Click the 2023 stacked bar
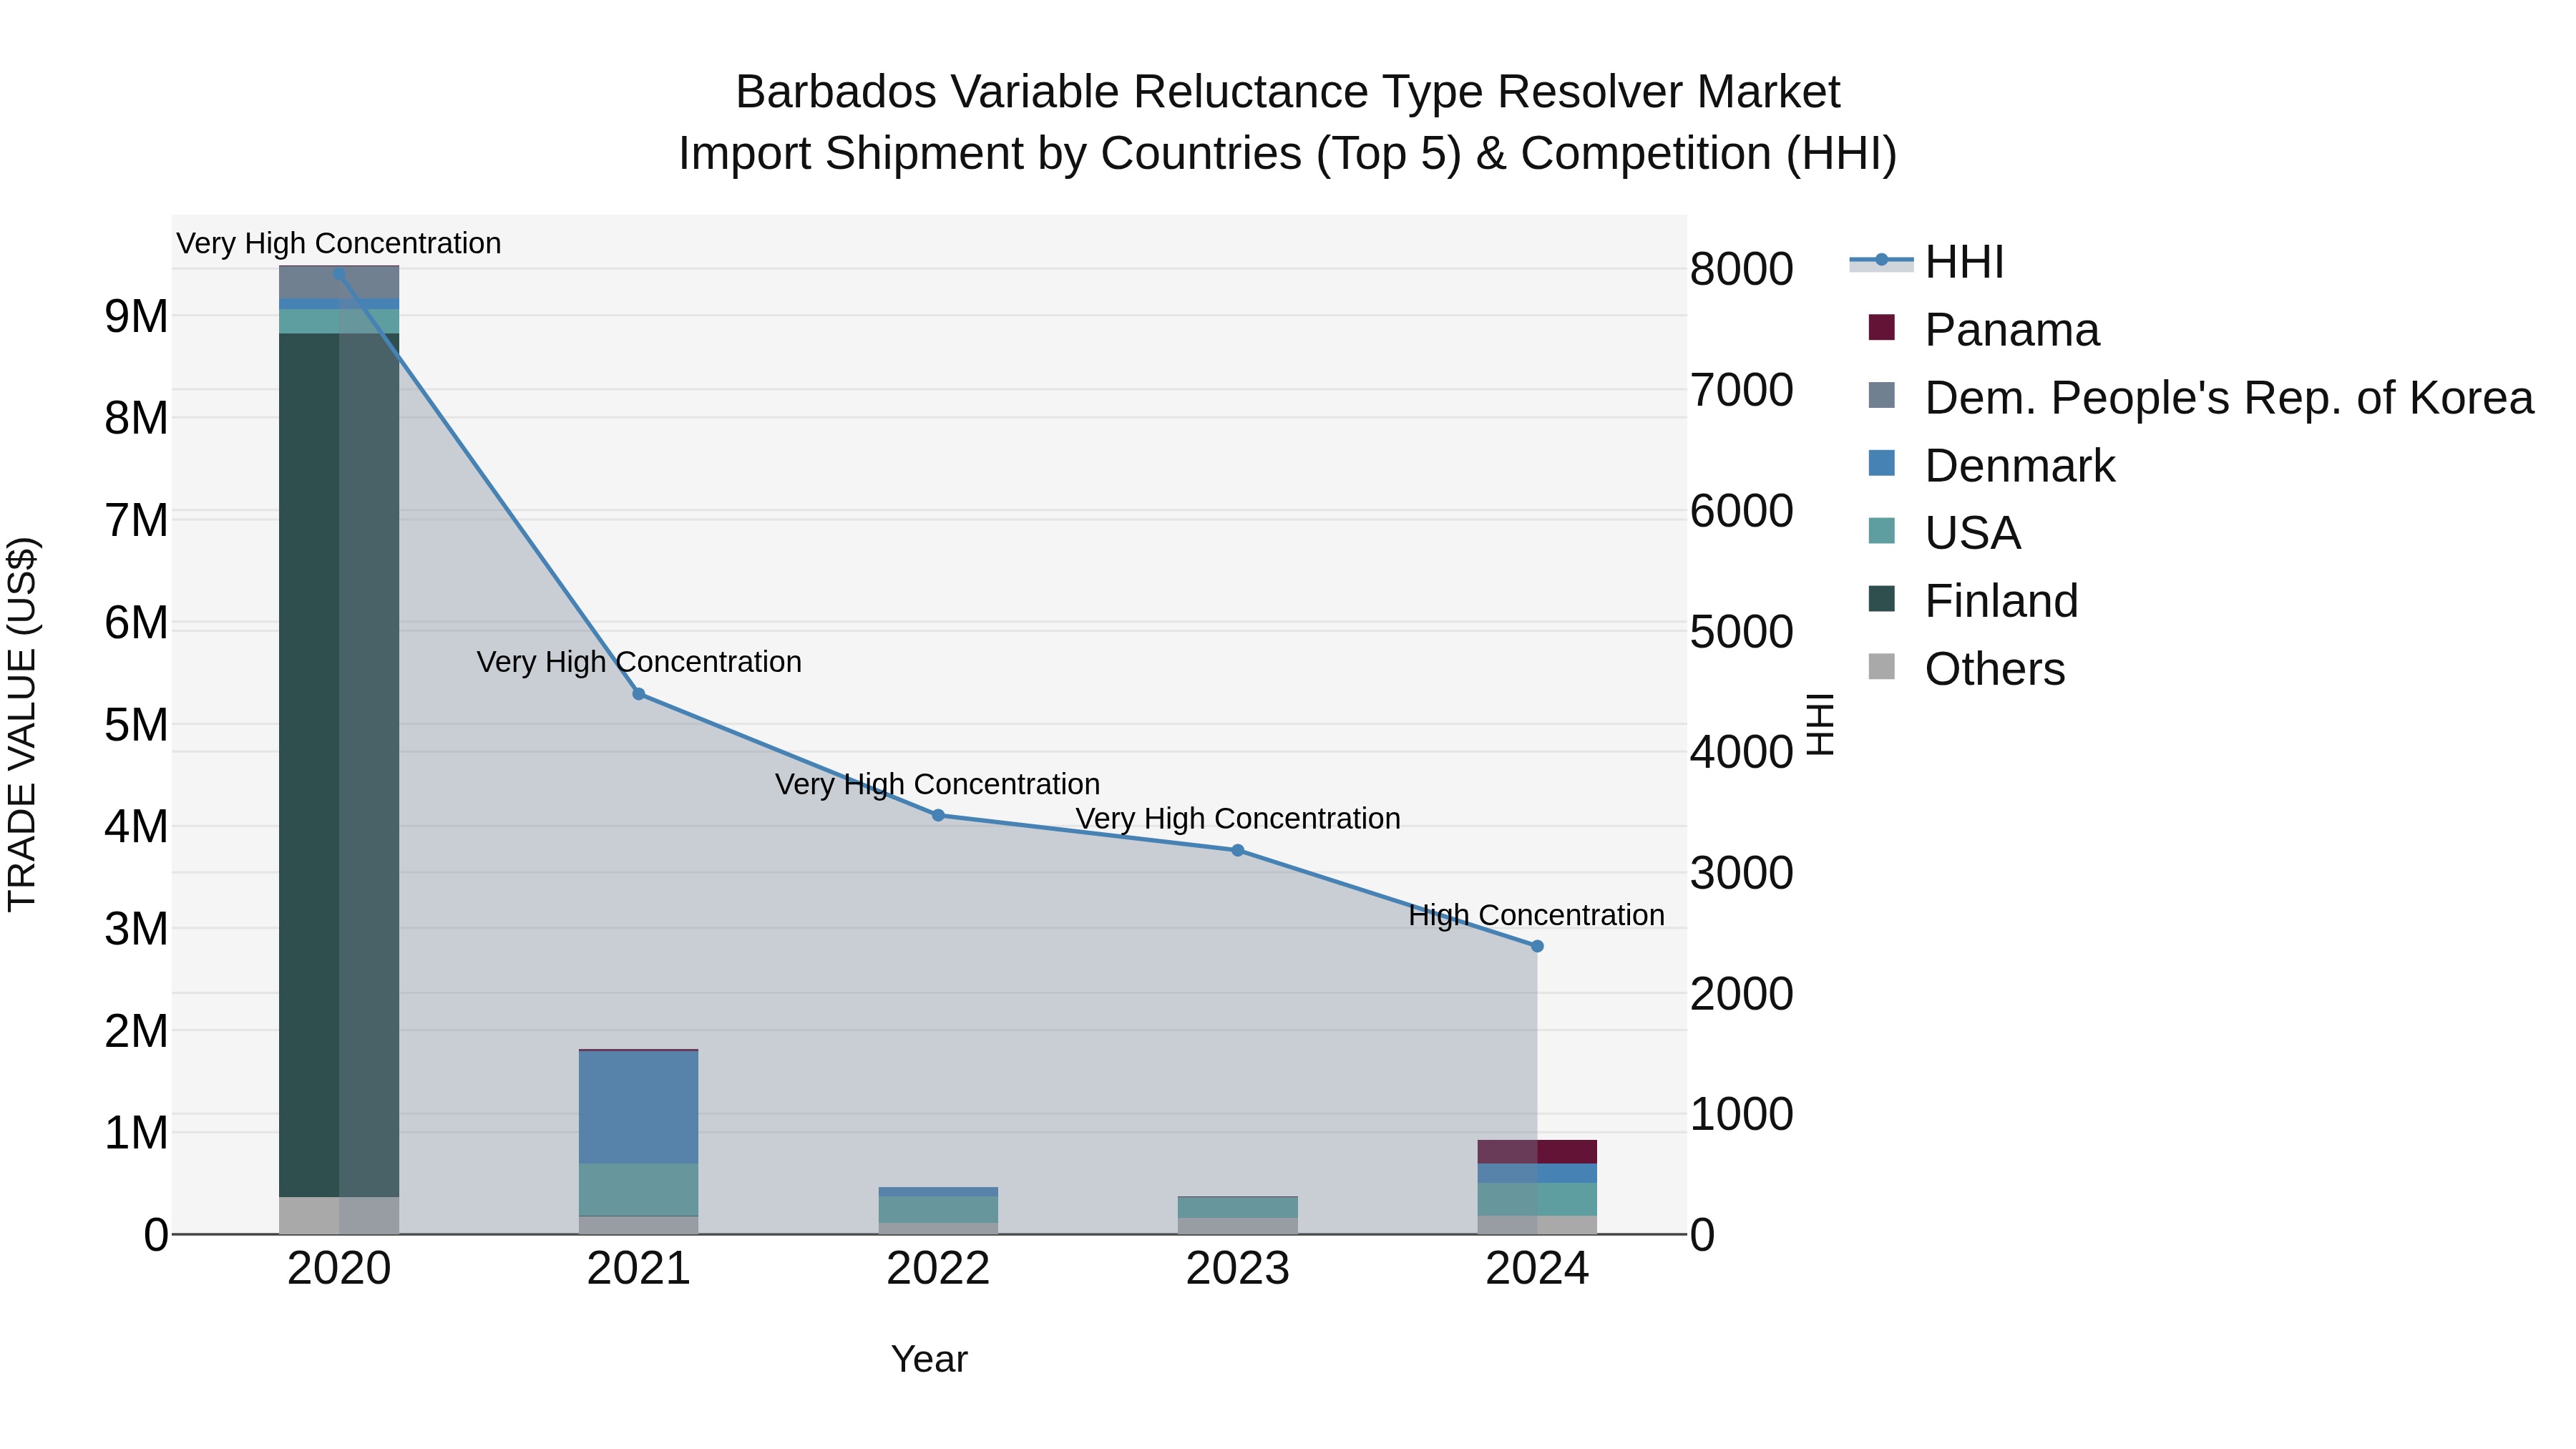Screen dimensions: 2576x1449 click(x=1238, y=1215)
